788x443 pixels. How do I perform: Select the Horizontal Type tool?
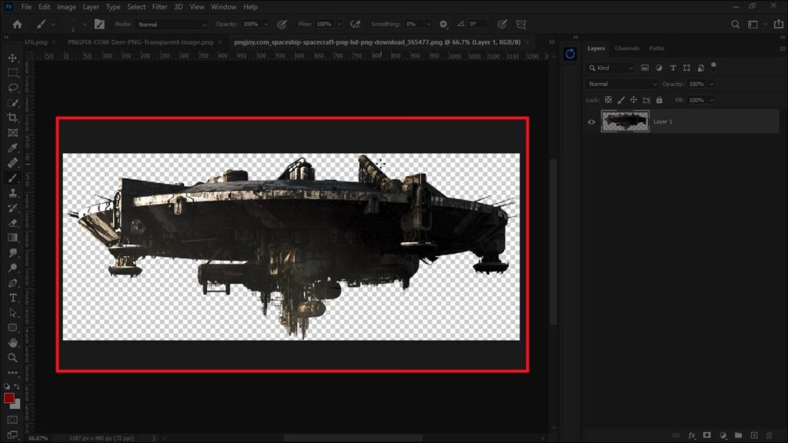point(12,298)
